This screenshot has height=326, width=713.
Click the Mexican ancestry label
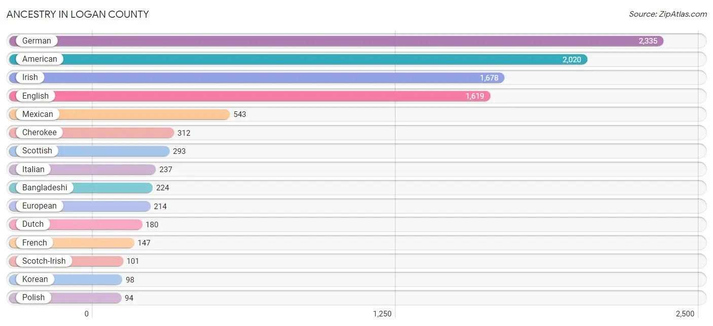(38, 114)
